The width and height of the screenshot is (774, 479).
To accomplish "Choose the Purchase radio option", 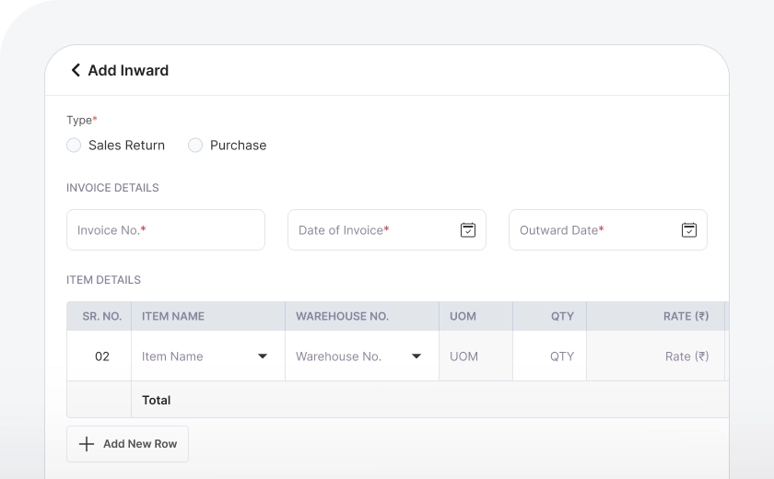I will point(195,146).
